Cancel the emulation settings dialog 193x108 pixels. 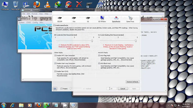point(123,88)
